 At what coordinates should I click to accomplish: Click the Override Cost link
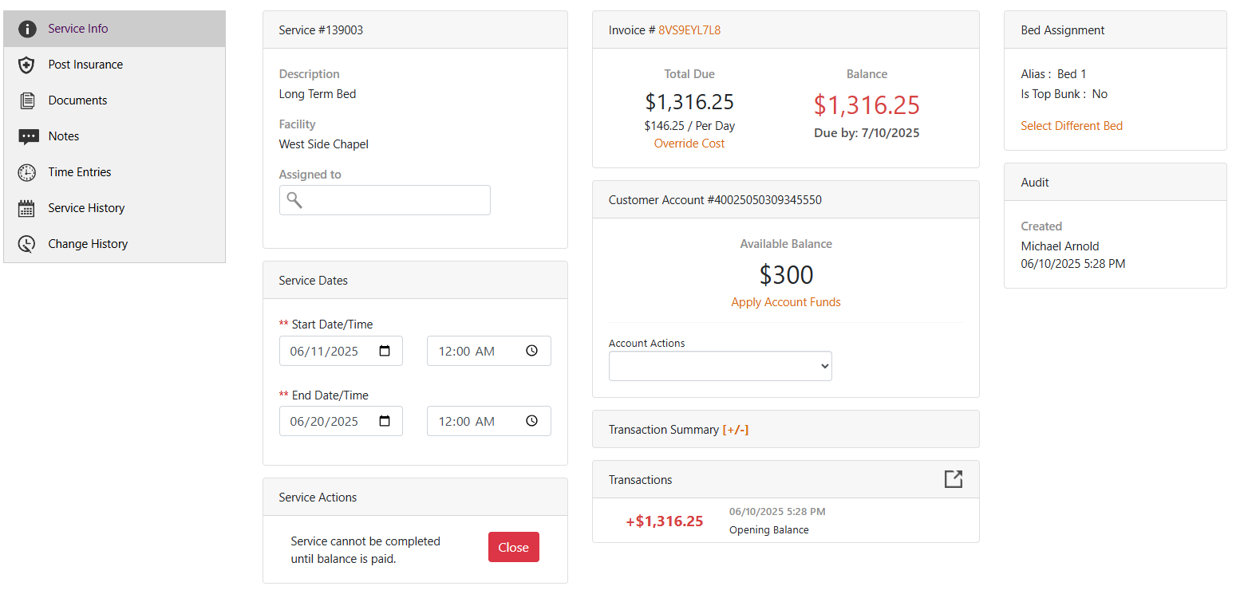(x=689, y=143)
